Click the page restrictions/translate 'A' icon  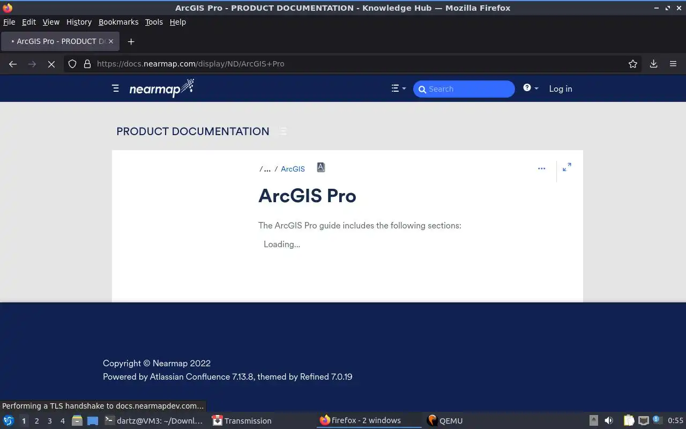click(320, 167)
